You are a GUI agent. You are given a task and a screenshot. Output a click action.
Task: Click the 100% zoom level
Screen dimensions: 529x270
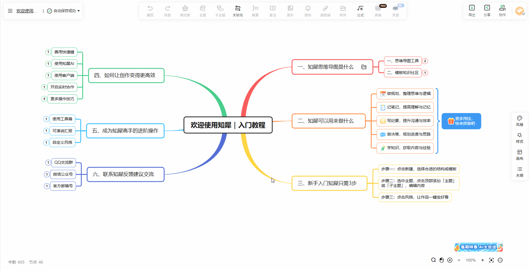471,260
